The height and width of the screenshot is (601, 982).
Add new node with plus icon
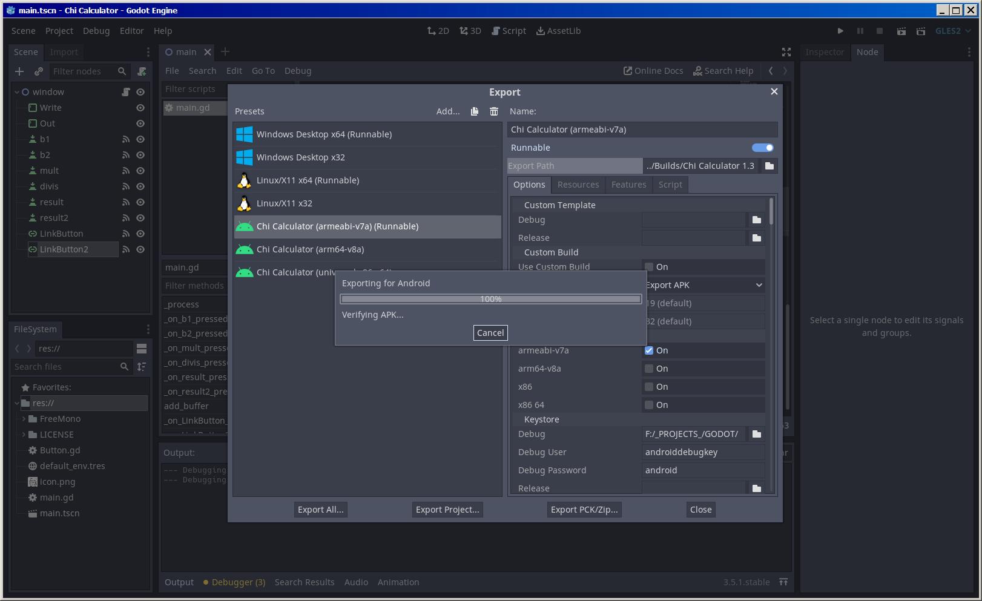19,71
